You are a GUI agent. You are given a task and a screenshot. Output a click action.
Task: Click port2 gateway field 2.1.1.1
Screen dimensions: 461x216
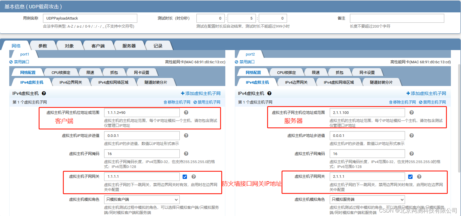(x=367, y=177)
